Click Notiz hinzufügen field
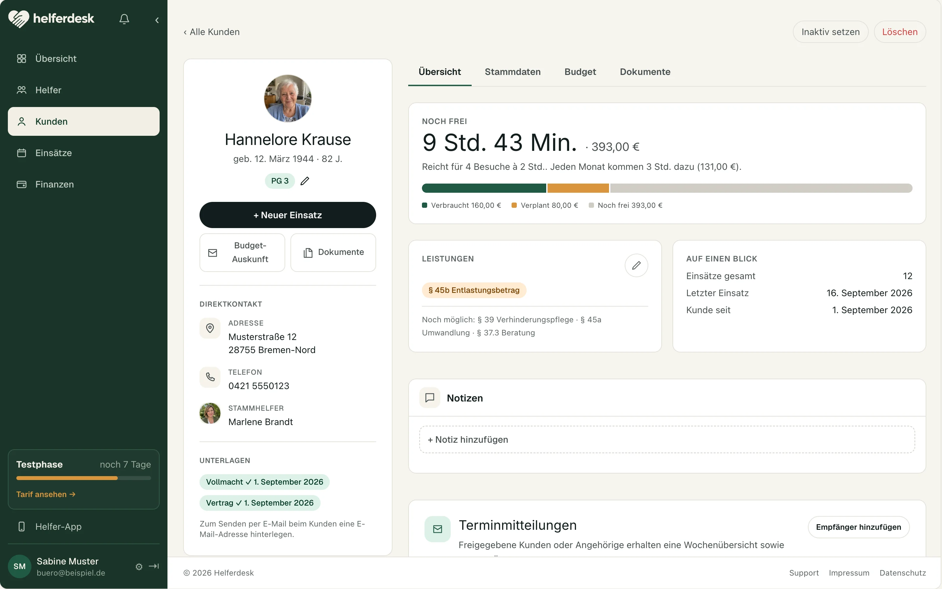The width and height of the screenshot is (942, 589). [x=667, y=439]
